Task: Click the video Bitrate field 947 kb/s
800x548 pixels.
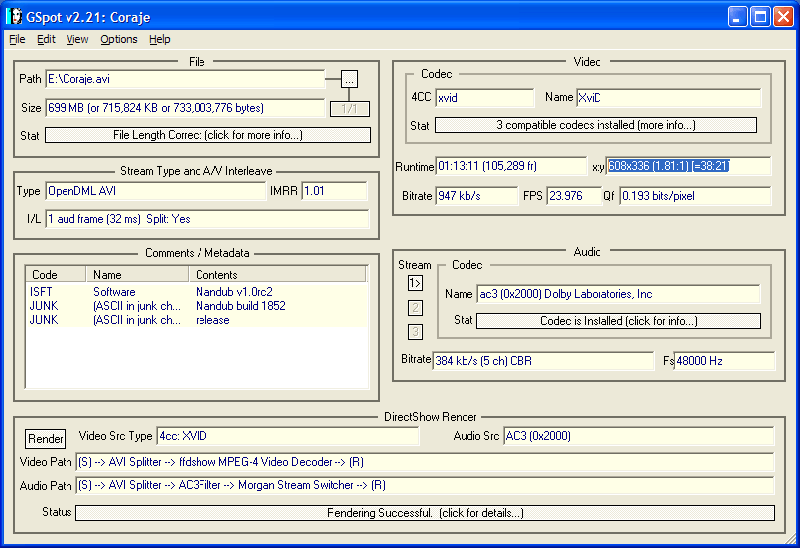Action: (476, 196)
